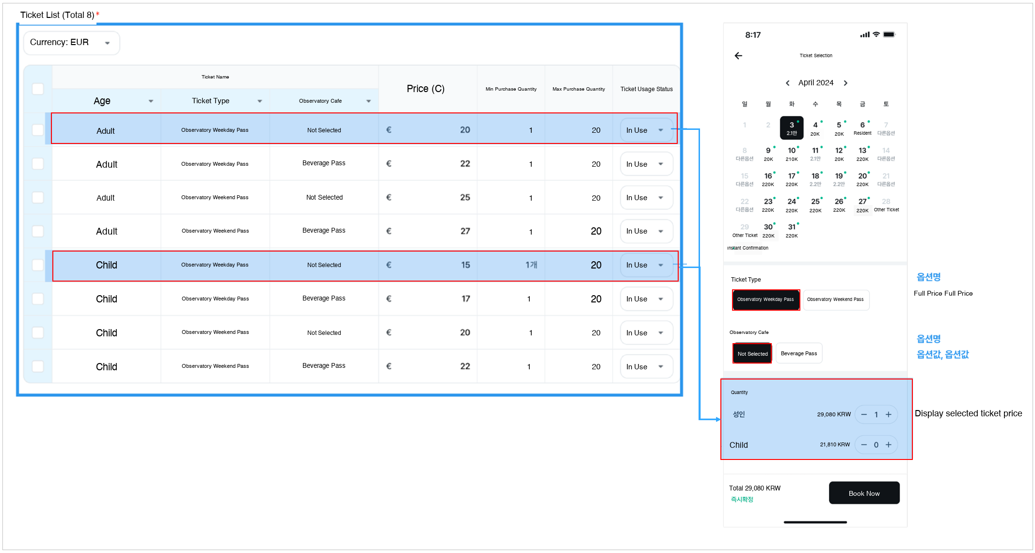This screenshot has height=553, width=1035.
Task: Choose April 27 on the calendar
Action: coord(862,205)
